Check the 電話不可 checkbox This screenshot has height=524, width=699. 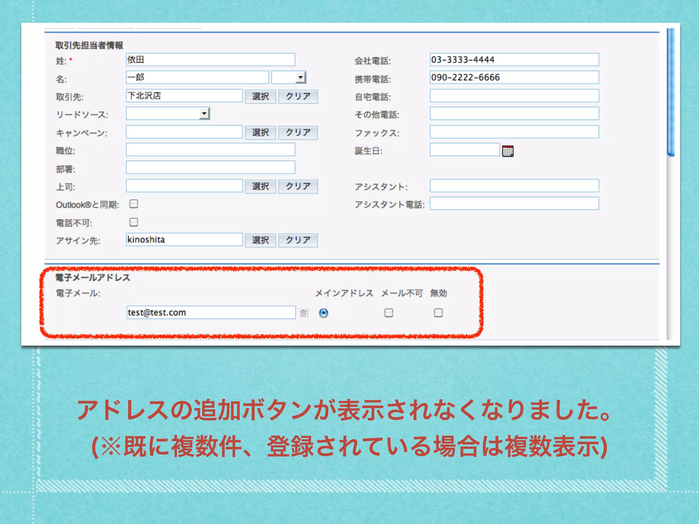[x=134, y=222]
